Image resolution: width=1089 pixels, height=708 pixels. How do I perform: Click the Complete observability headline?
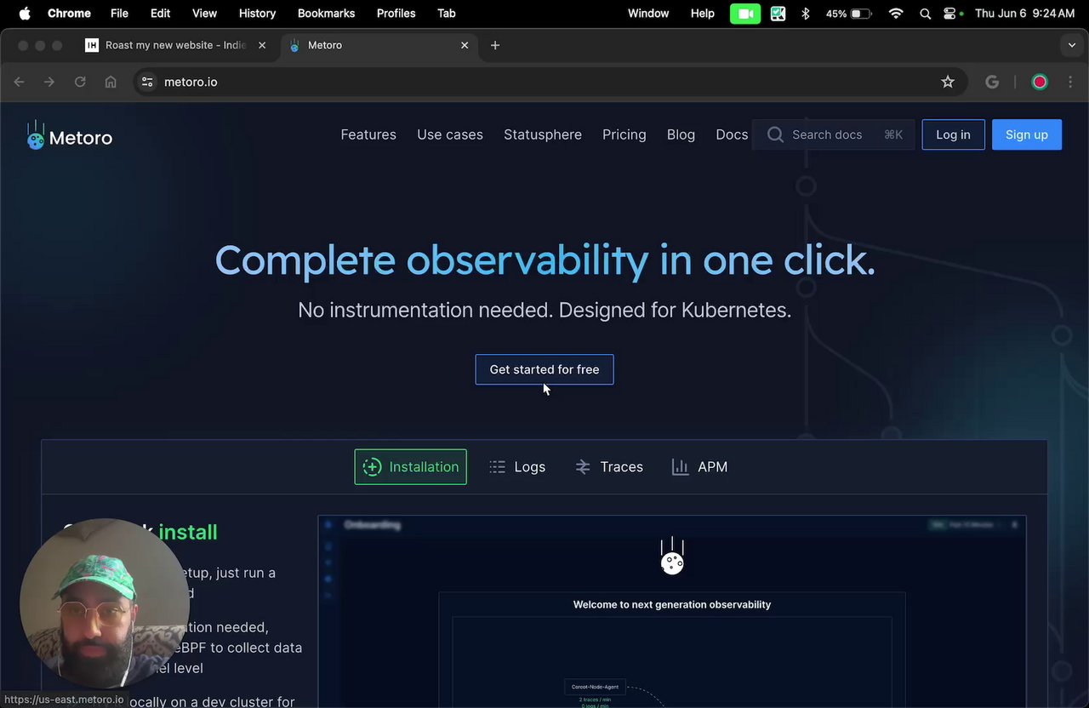tap(544, 260)
